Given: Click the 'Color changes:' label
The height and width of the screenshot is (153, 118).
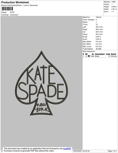Looking at the screenshot, I should pyautogui.click(x=88, y=20).
